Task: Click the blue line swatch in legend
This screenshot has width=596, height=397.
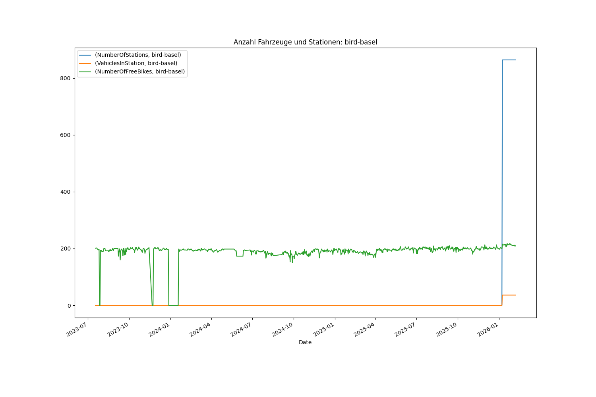Action: 85,55
